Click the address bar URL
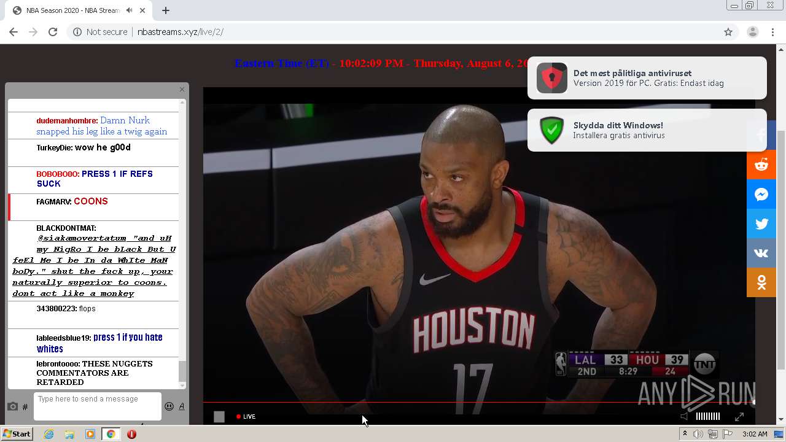This screenshot has height=442, width=786. pyautogui.click(x=180, y=32)
